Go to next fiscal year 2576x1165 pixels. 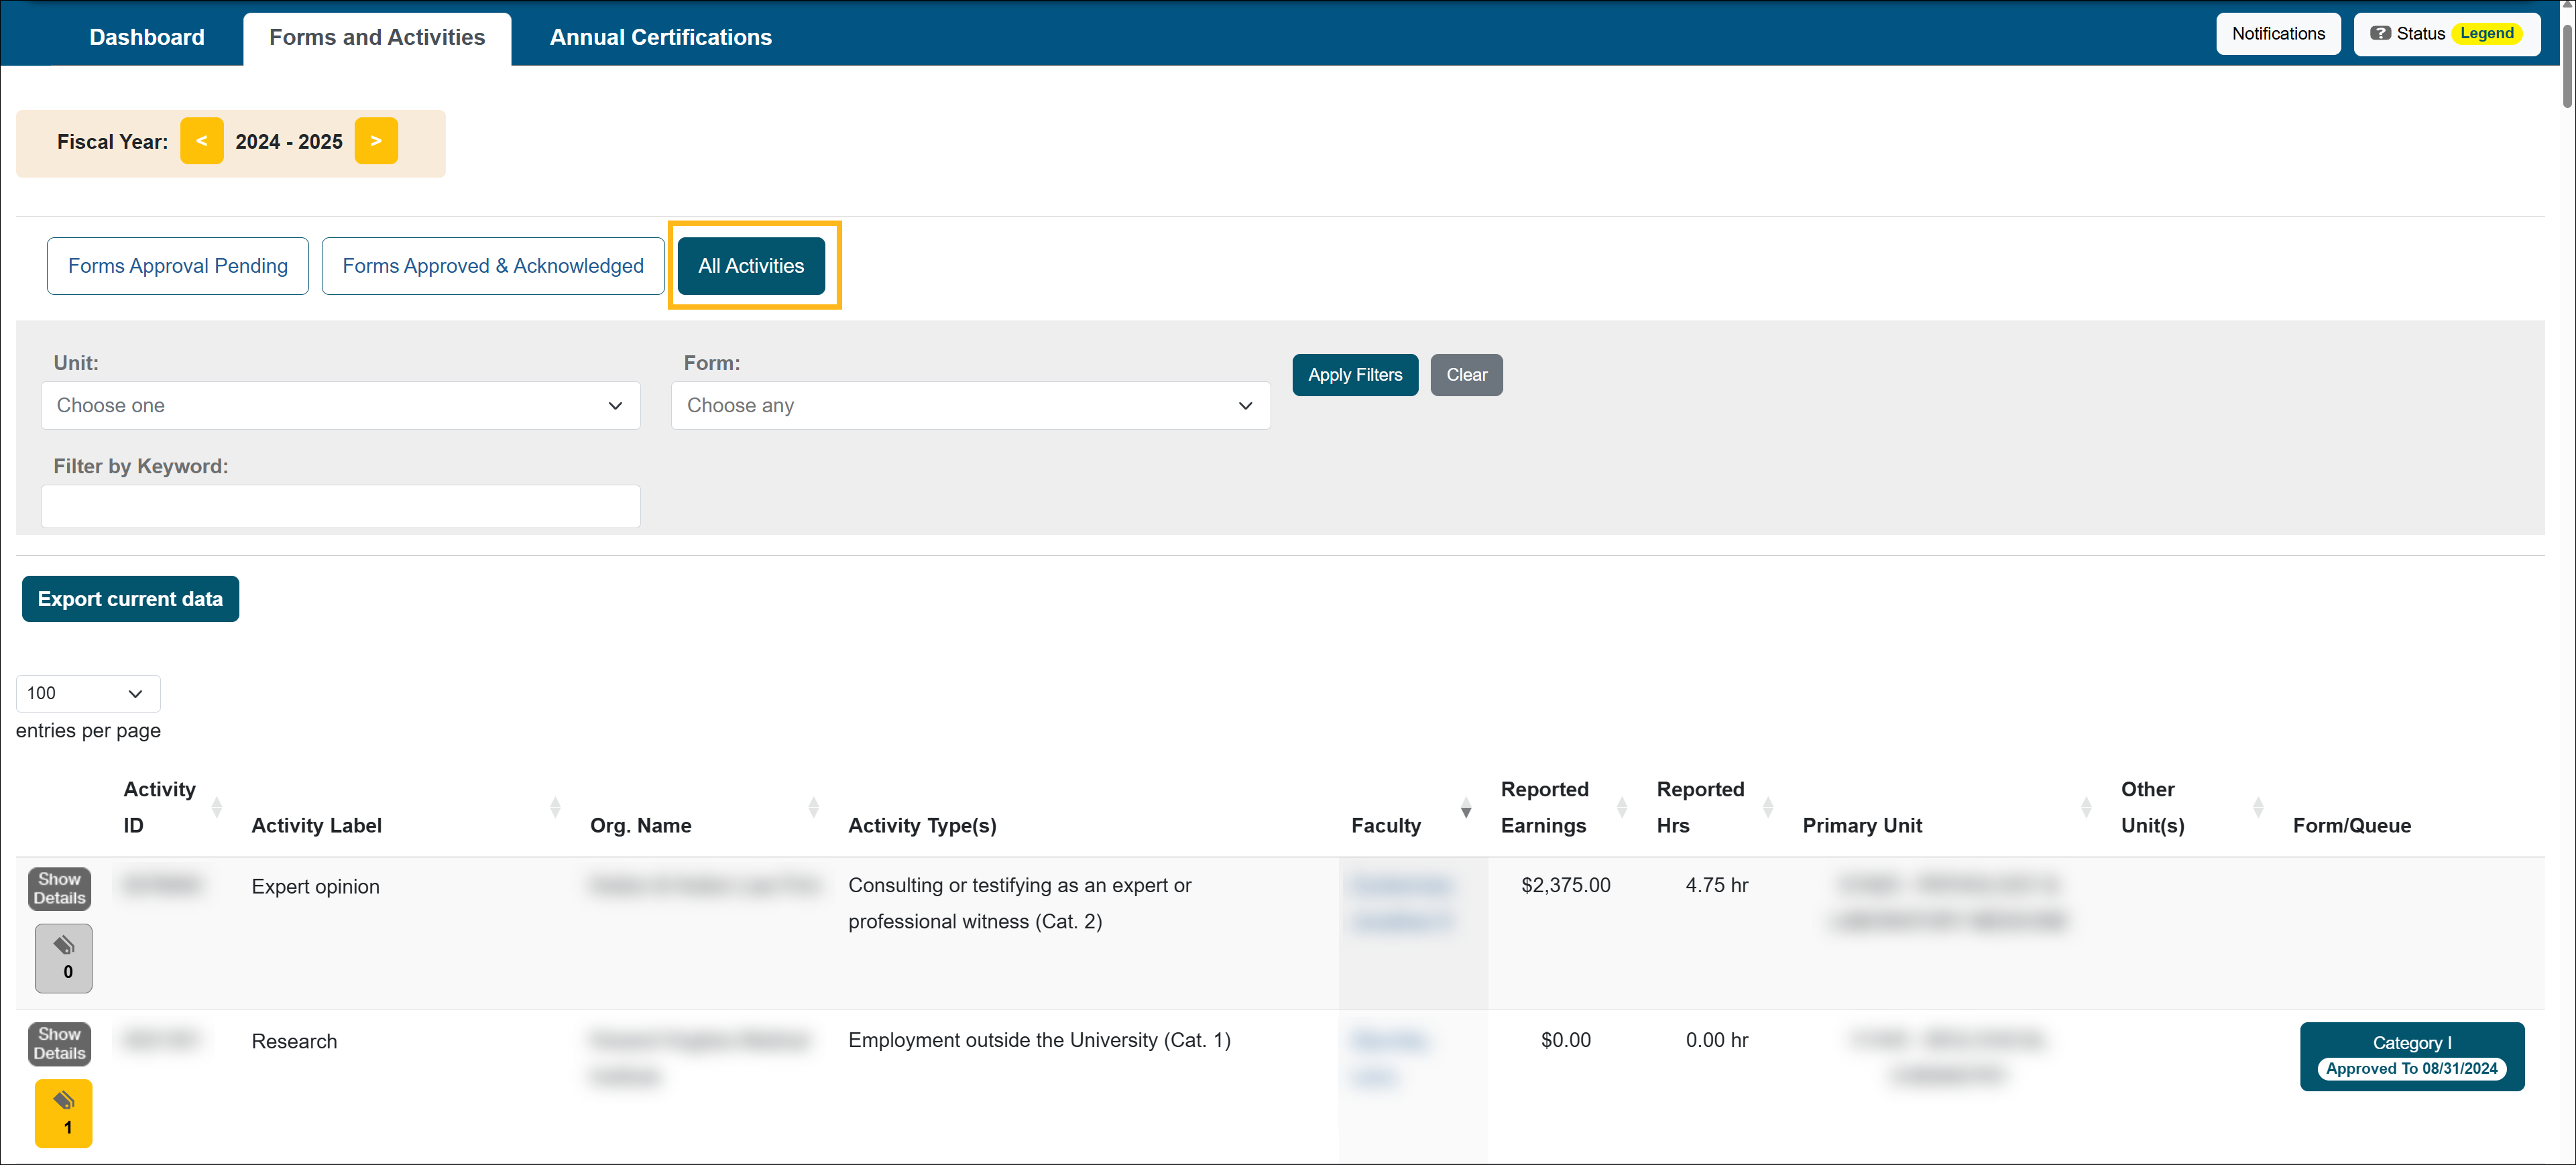pyautogui.click(x=376, y=141)
